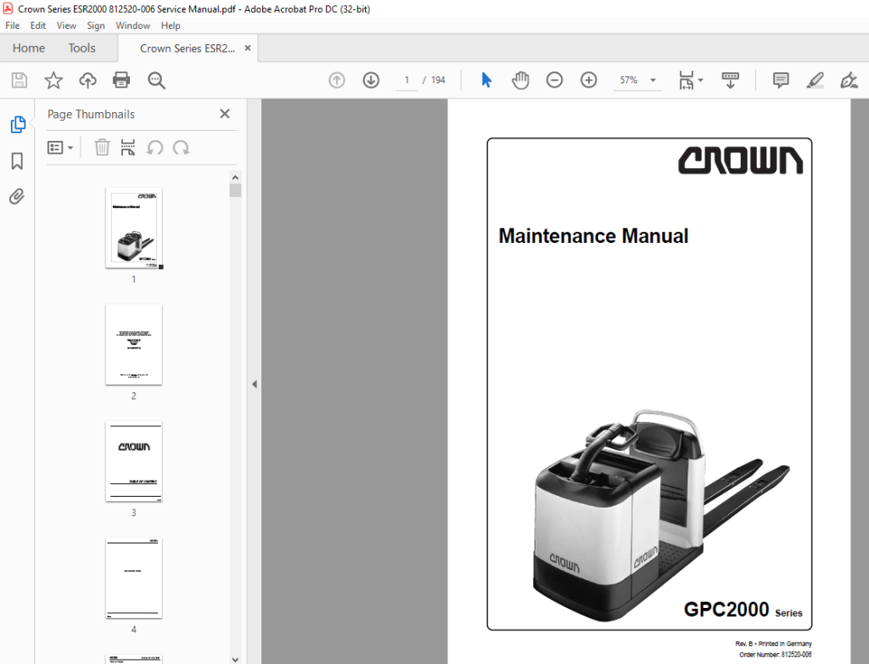Show the Page Thumbnails sidebar panel

18,125
